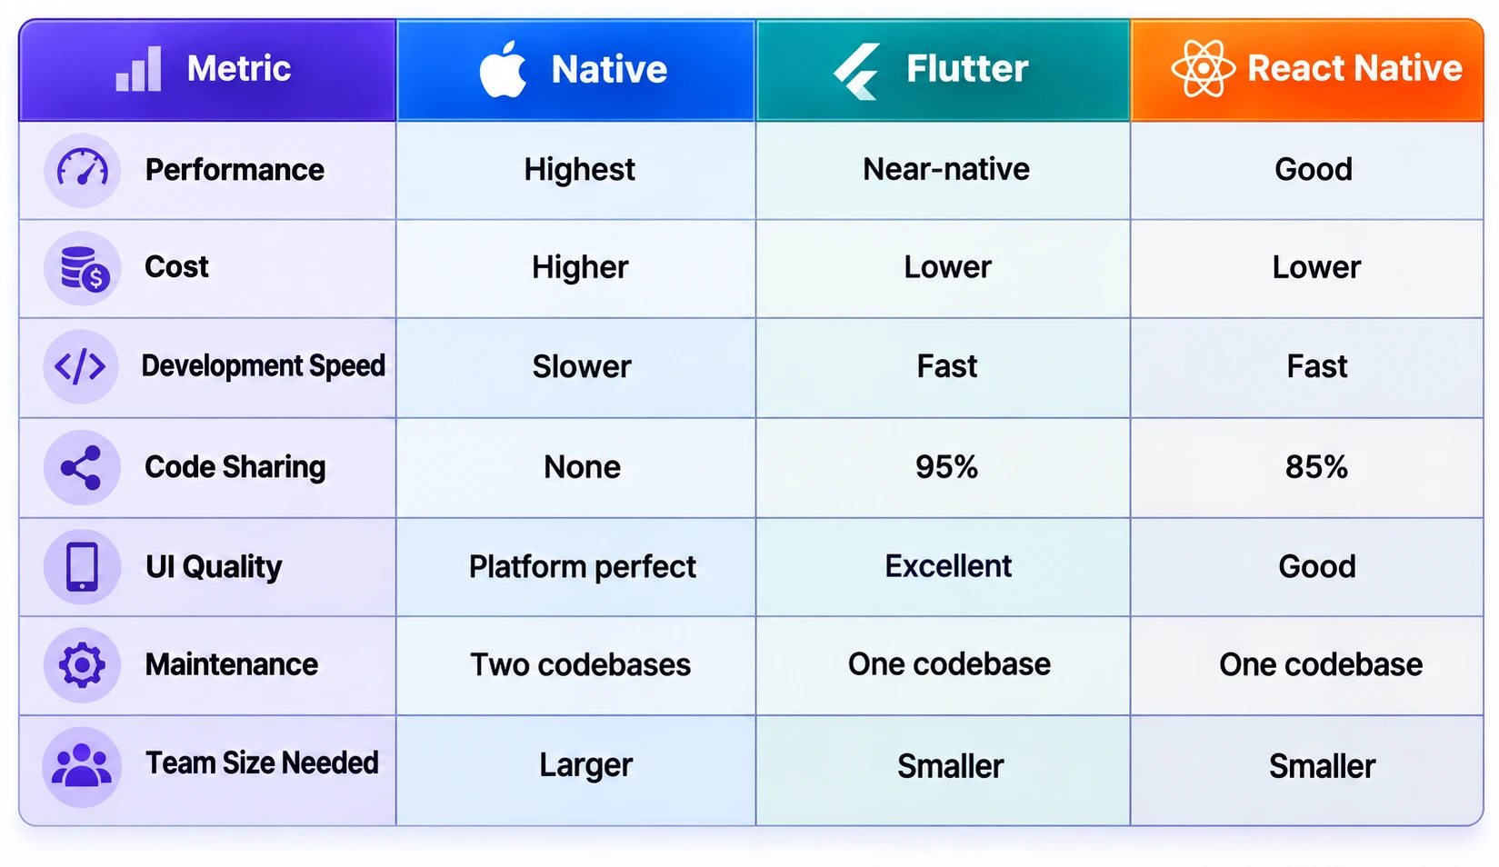This screenshot has height=867, width=1499.
Task: Click the Flutter 95% code sharing cell
Action: pos(944,468)
